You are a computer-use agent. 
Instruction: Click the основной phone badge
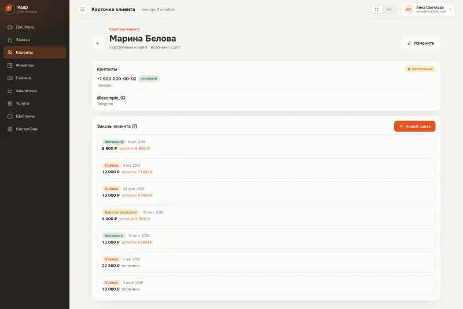coord(149,79)
